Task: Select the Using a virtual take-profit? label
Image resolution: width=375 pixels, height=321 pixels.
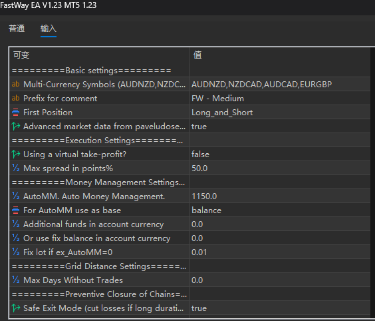Action: tap(74, 155)
